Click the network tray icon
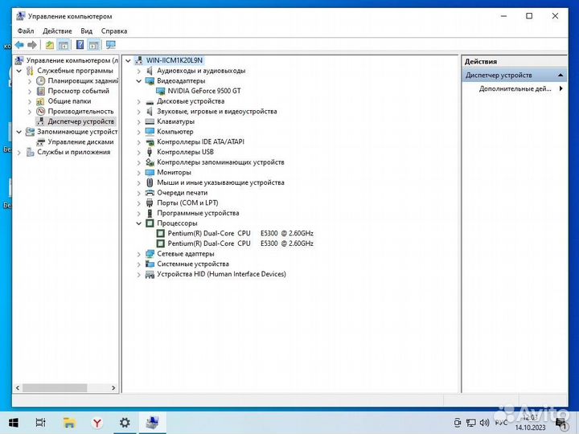The width and height of the screenshot is (579, 434). click(x=470, y=423)
